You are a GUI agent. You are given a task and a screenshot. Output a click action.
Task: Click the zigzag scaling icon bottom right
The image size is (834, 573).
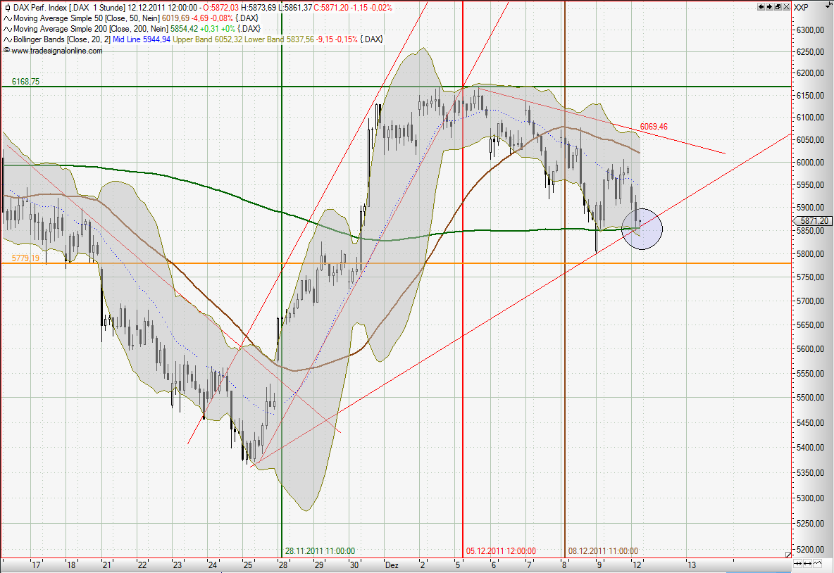coord(817,563)
